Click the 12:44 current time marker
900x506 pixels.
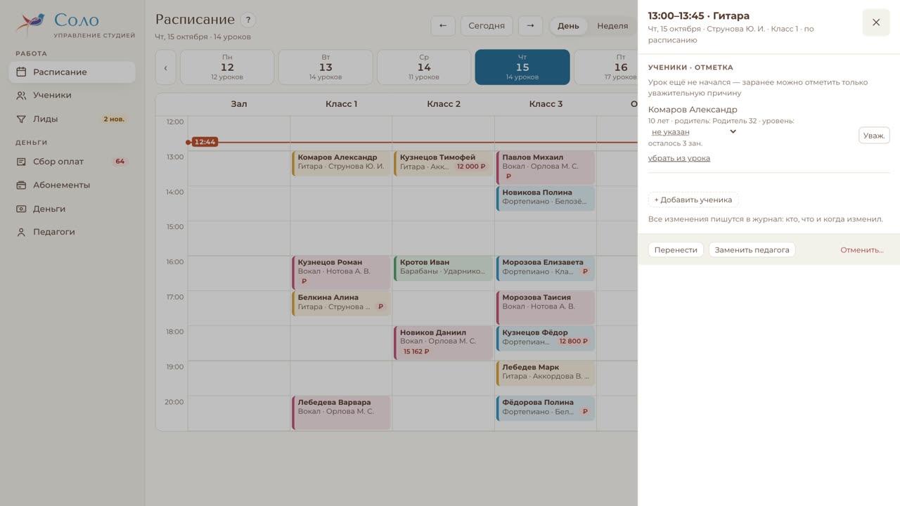(x=205, y=142)
